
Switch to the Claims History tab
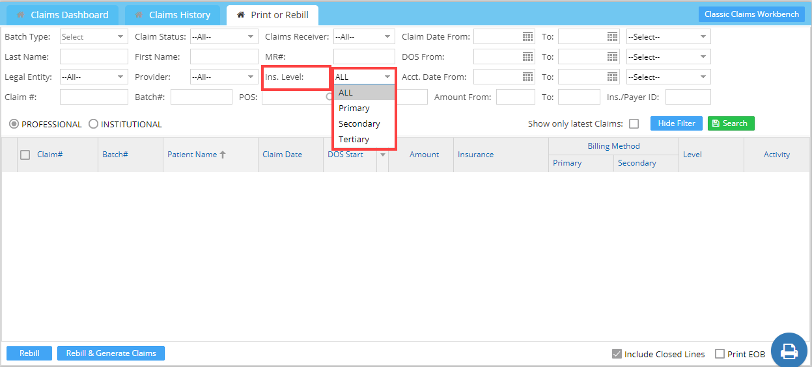click(173, 15)
